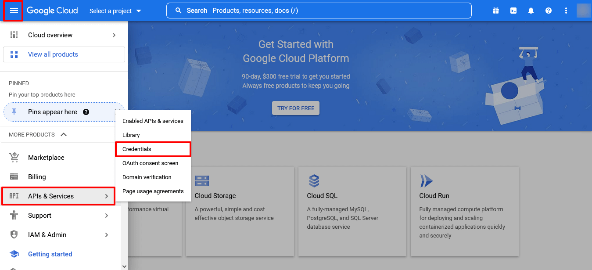
Task: Click the IAM & Admin shield icon
Action: 14,235
